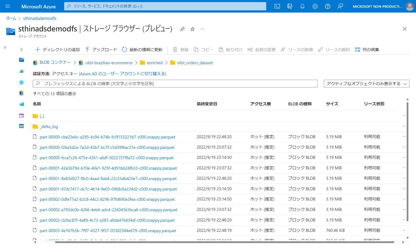The image size is (416, 252).
Task: Open Queues icon in sidebar
Action: [21, 115]
